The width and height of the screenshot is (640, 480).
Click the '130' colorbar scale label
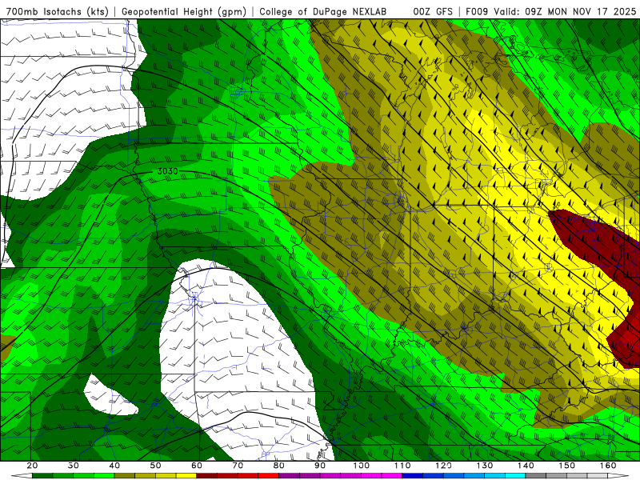pos(485,466)
